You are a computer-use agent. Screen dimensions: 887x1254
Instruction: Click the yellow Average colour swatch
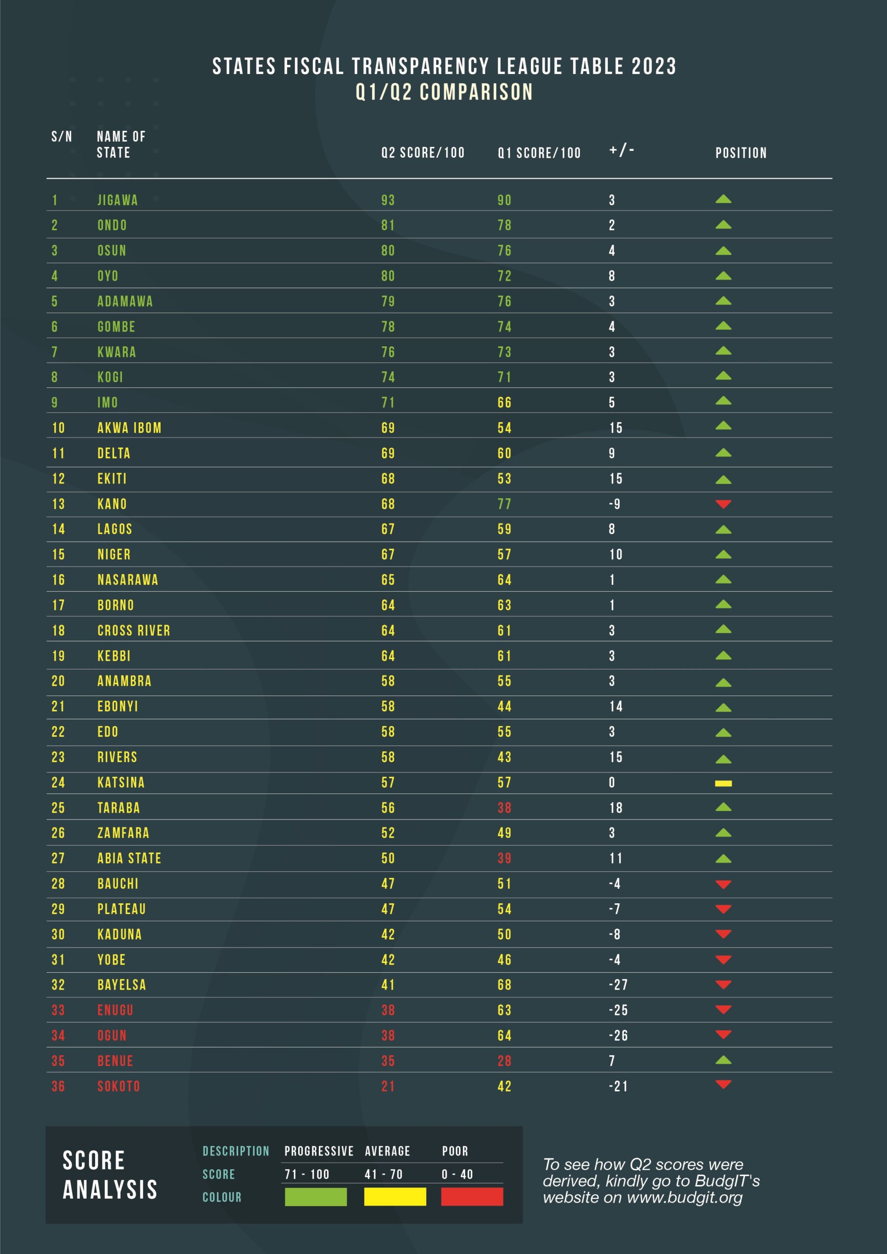[395, 1197]
